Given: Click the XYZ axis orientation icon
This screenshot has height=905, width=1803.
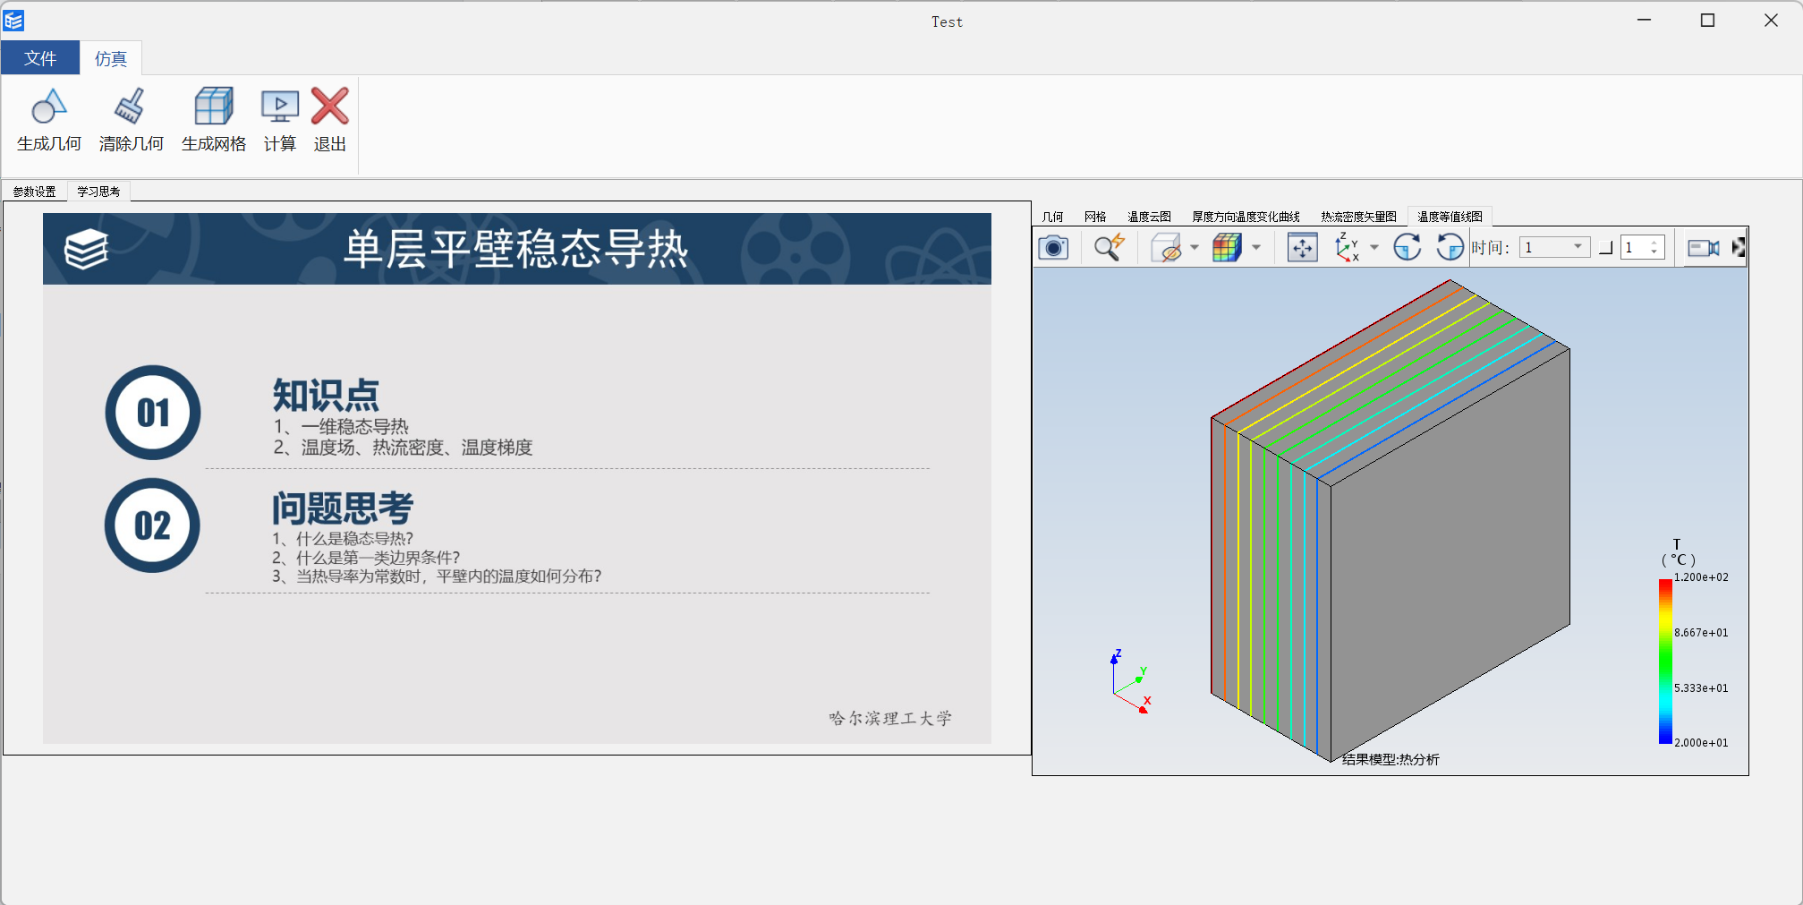Looking at the screenshot, I should click(1347, 247).
